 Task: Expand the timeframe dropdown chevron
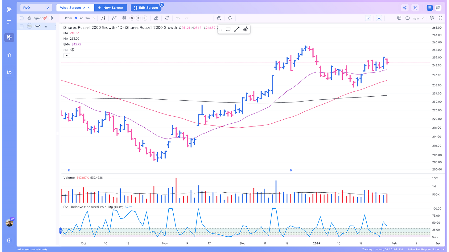click(94, 18)
